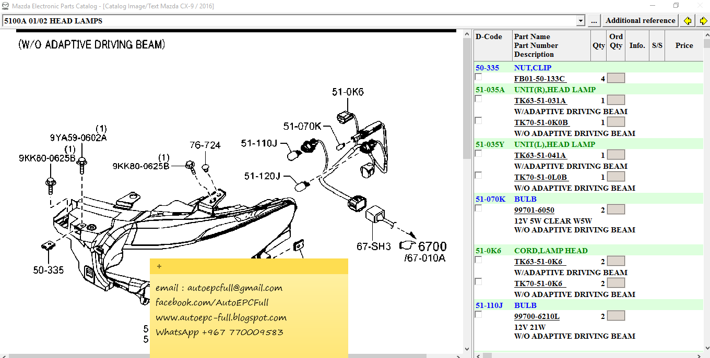Click the Mazda application icon in title bar
Screen dimensions: 710x358
point(5,6)
